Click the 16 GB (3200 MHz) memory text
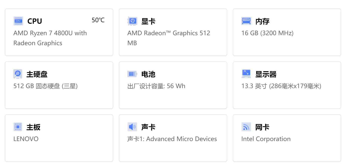Viewport: 349px width, 166px height. 267,33
